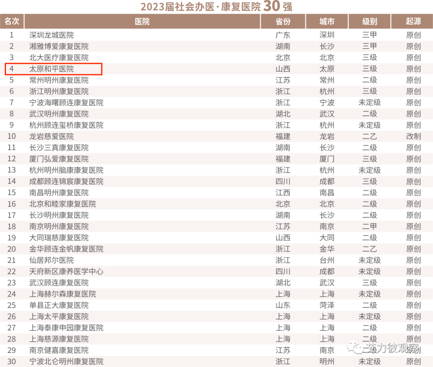
Task: Click province cell 广东
Action: tap(283, 35)
